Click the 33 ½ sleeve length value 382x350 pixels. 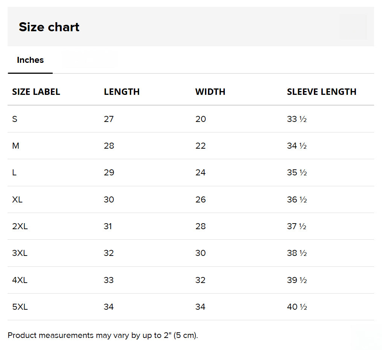[x=296, y=119]
